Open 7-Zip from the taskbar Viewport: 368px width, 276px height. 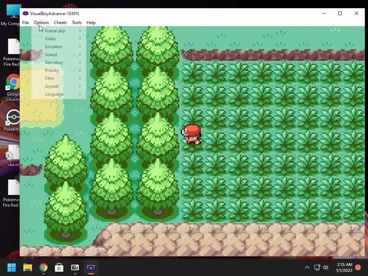point(75,267)
